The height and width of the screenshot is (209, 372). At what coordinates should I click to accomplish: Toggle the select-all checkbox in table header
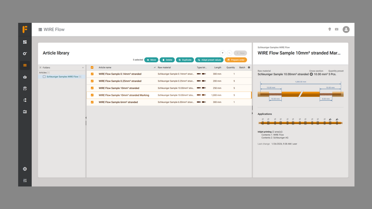coord(92,67)
